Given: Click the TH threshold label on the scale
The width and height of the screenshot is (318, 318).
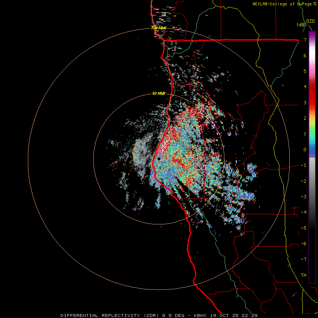Looking at the screenshot, I should tap(304, 275).
